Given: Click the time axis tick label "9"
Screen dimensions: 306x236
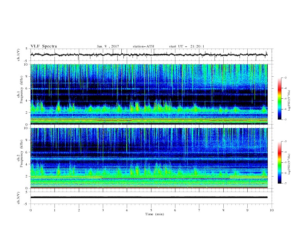Looking at the screenshot, I should coord(247,210).
